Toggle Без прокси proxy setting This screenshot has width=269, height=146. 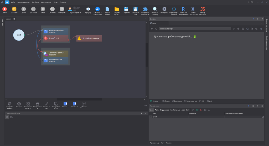pyautogui.click(x=177, y=101)
